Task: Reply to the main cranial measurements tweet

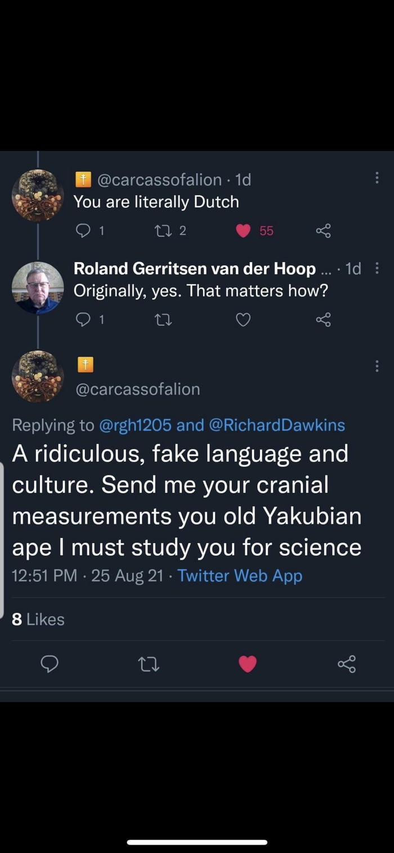Action: pos(50,664)
